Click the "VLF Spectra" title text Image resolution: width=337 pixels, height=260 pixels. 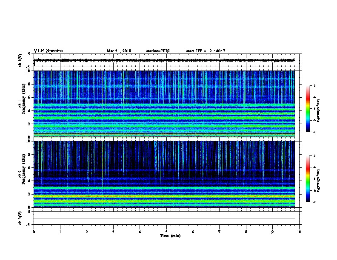48,51
